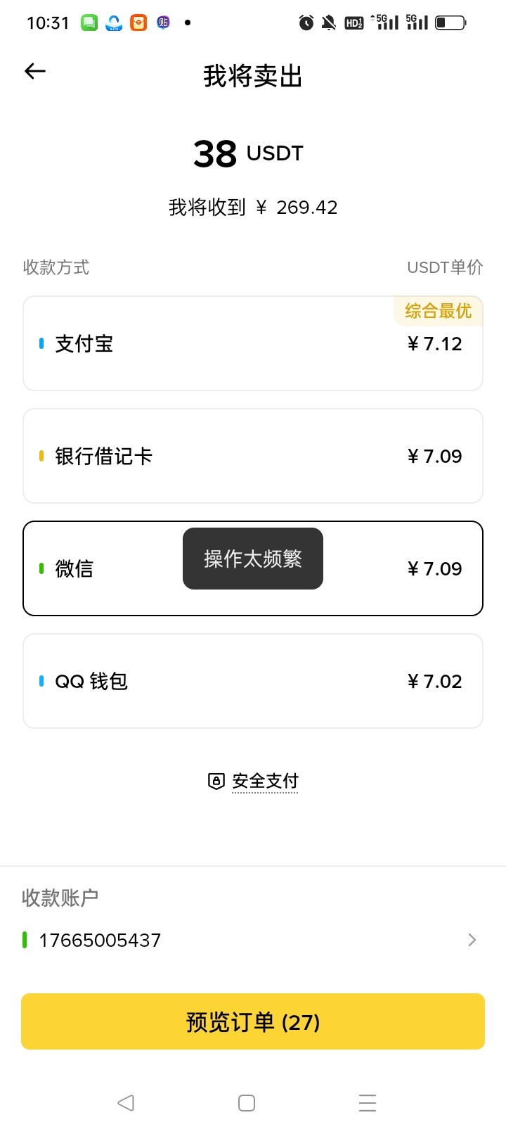Select the 微信 payment card
This screenshot has width=506, height=1134.
[105, 568]
